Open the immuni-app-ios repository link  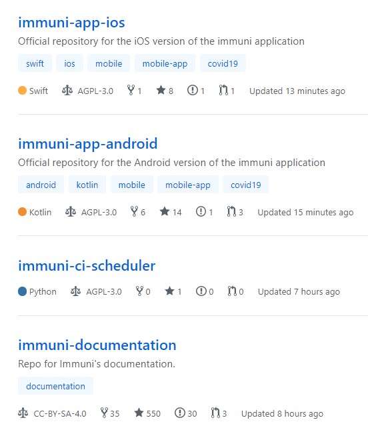[71, 23]
